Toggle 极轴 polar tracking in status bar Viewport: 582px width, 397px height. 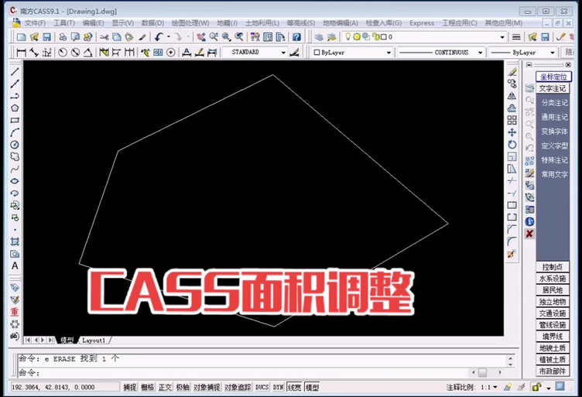(x=183, y=388)
